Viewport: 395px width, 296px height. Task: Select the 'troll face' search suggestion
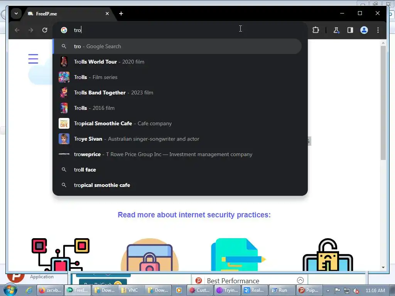[x=177, y=170]
